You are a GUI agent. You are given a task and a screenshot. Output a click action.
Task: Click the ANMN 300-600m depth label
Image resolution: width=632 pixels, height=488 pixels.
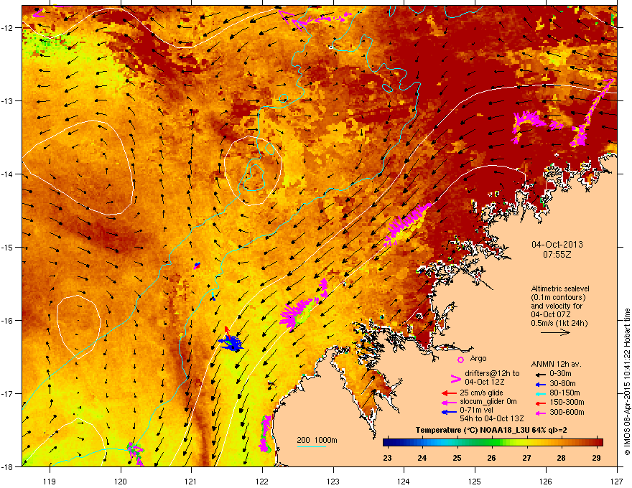[x=567, y=413]
